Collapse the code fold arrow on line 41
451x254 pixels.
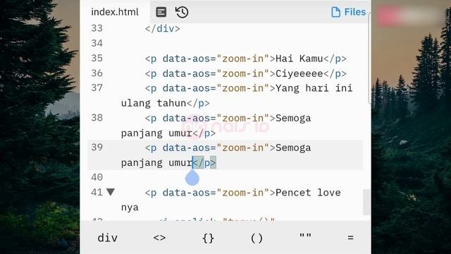tap(111, 191)
